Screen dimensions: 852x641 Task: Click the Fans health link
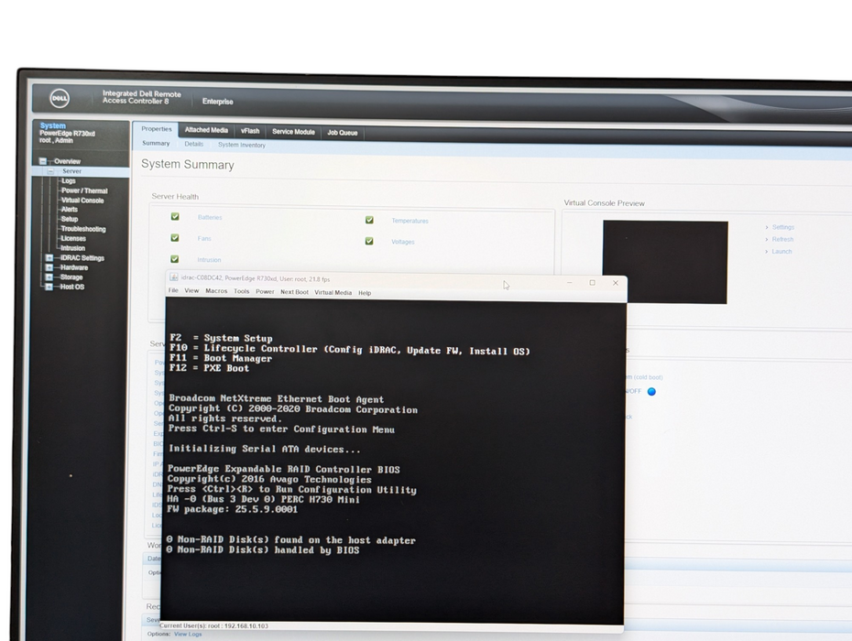[x=204, y=238]
